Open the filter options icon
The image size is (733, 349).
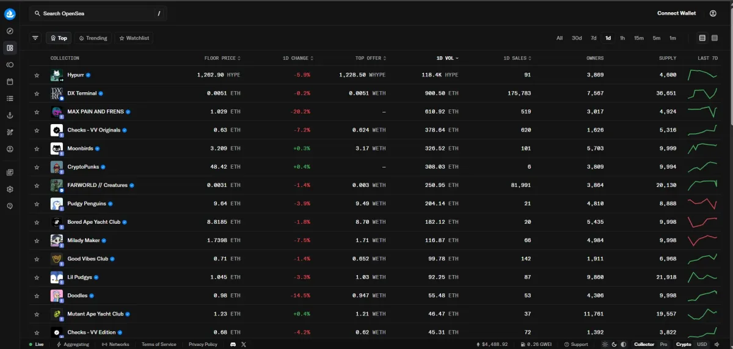(35, 38)
